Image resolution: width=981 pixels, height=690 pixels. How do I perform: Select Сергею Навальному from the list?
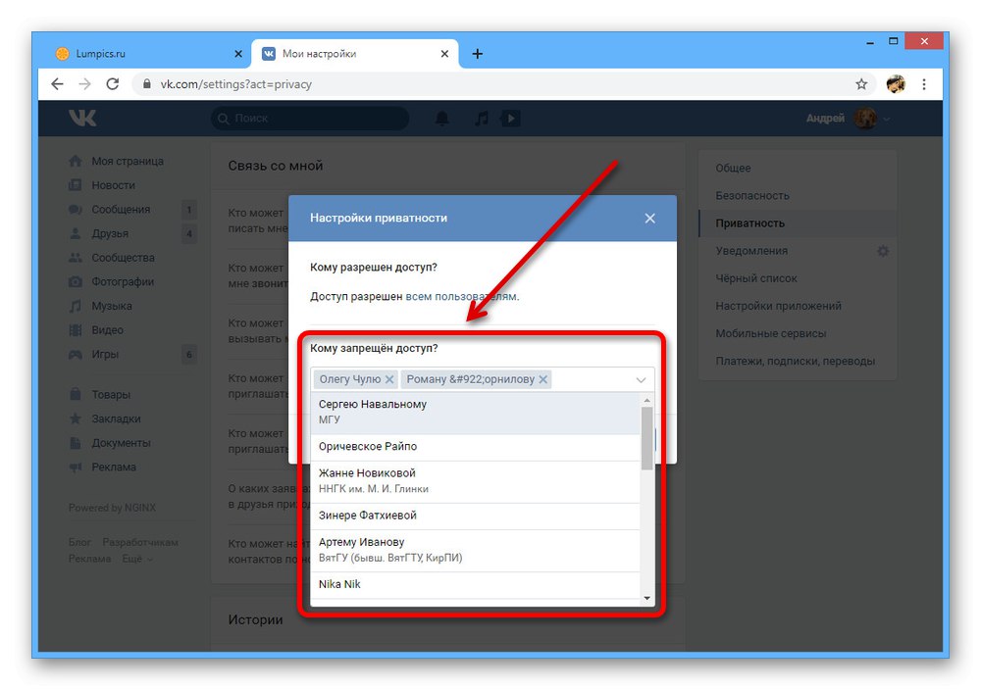tap(476, 414)
